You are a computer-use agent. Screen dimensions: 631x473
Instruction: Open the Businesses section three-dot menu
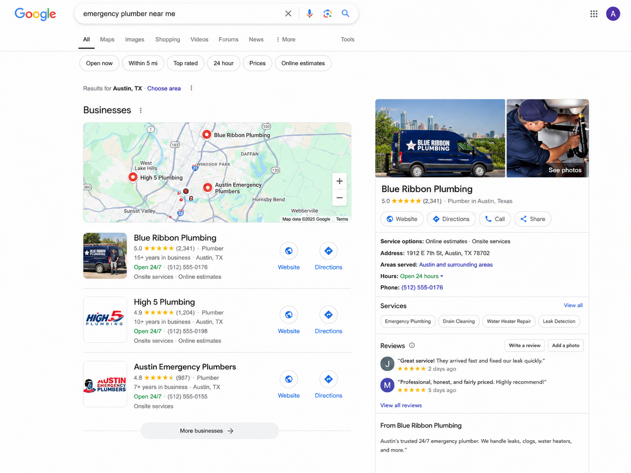[x=141, y=110]
